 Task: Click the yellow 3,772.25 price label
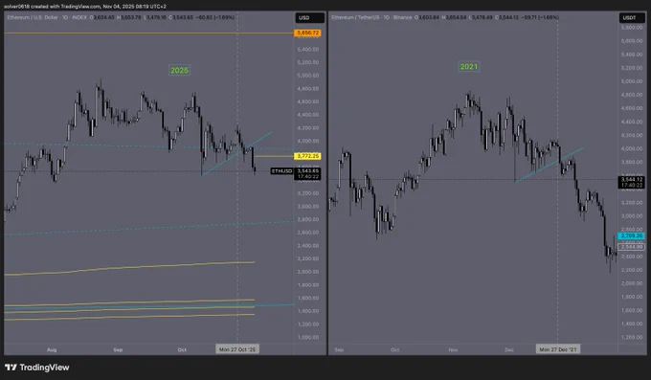click(x=307, y=156)
